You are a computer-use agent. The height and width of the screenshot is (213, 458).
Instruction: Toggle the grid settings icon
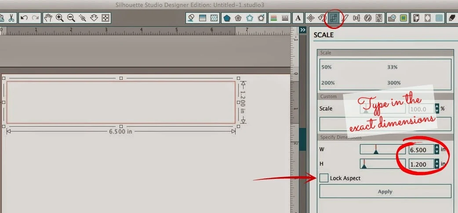(439, 18)
